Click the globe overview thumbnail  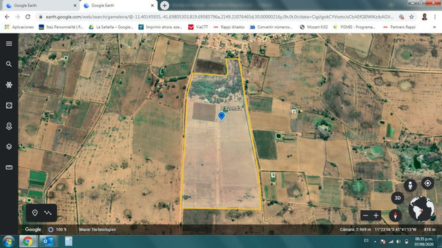(421, 209)
